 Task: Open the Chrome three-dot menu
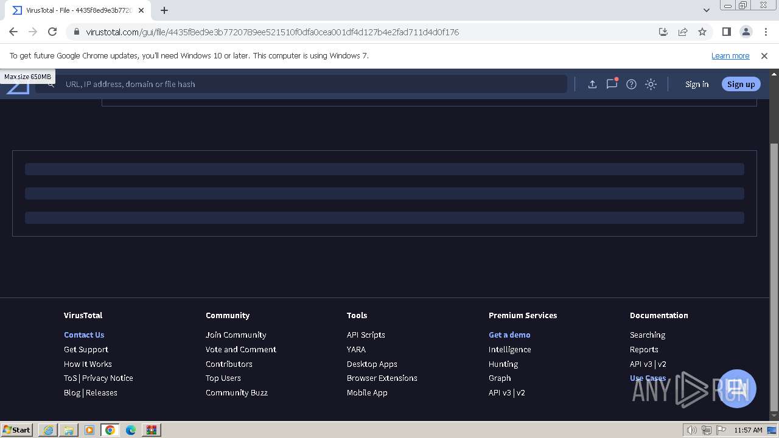(x=766, y=32)
